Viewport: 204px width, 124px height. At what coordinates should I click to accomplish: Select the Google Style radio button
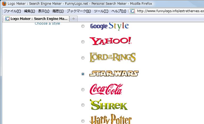point(83,26)
